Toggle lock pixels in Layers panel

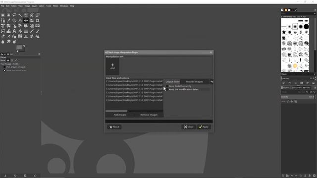[x=288, y=101]
